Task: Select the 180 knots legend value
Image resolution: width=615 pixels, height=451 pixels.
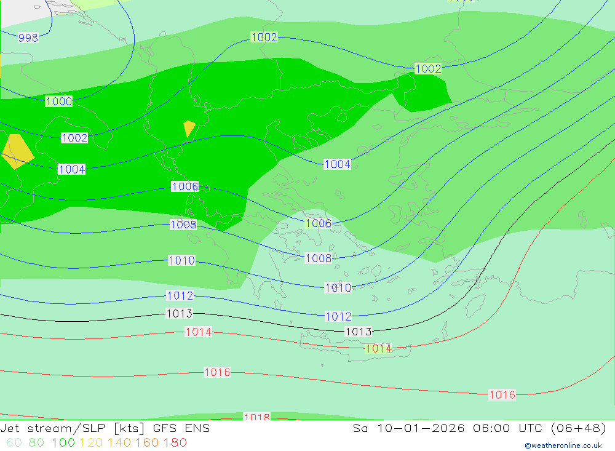Action: pyautogui.click(x=175, y=443)
